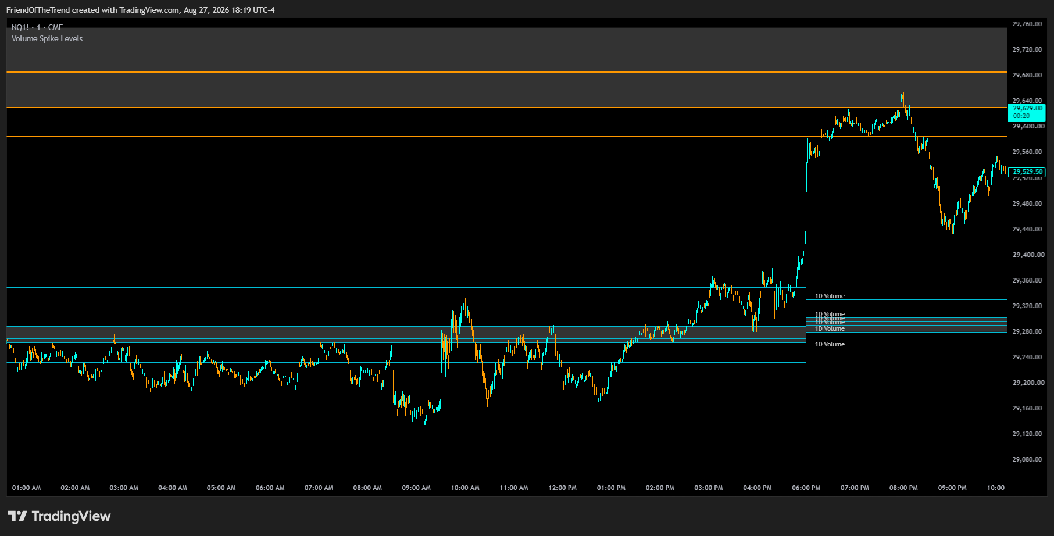Select the 29,760.00 price axis label
Image resolution: width=1054 pixels, height=536 pixels.
[1027, 24]
